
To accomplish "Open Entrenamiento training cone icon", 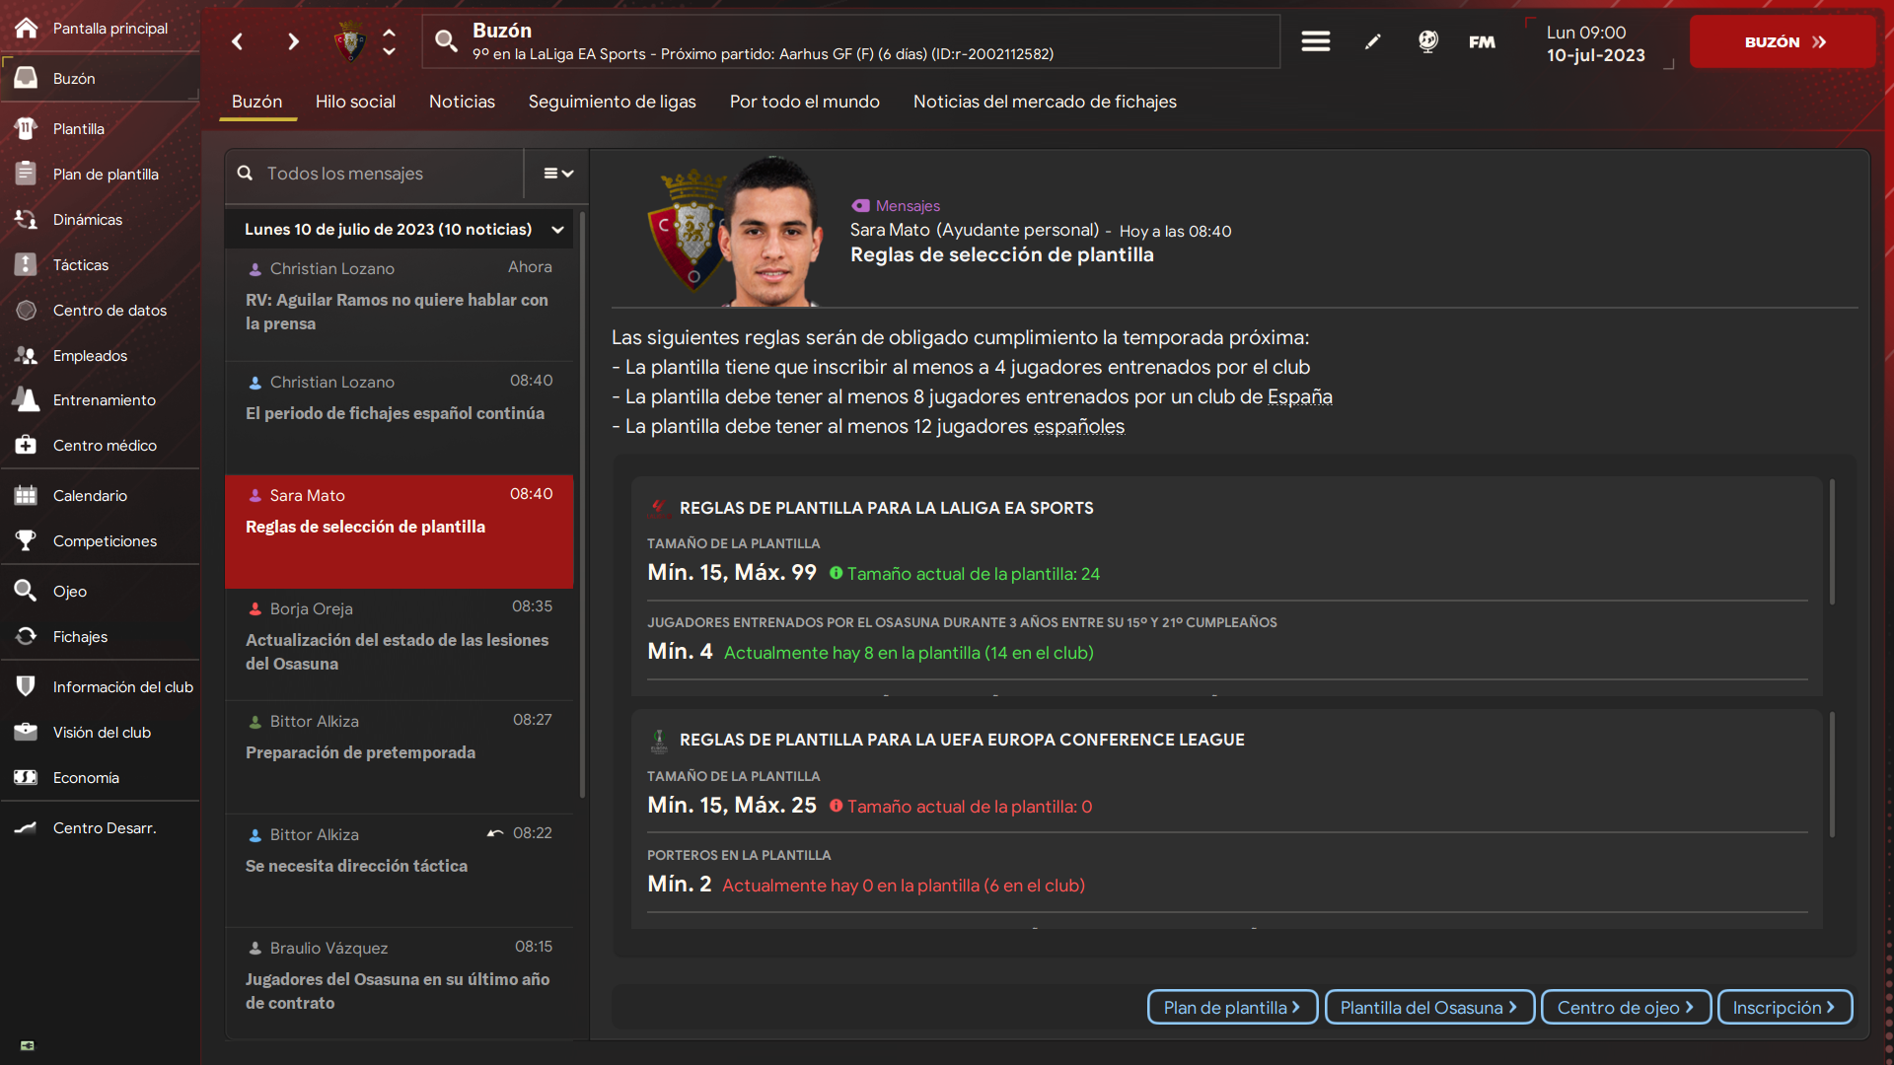I will pyautogui.click(x=27, y=399).
